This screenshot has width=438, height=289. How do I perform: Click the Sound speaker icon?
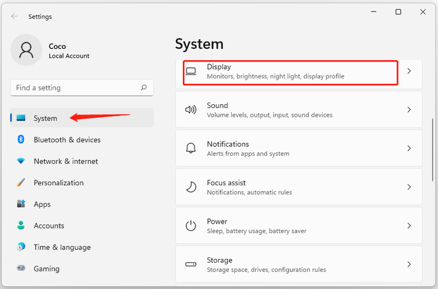pos(191,110)
